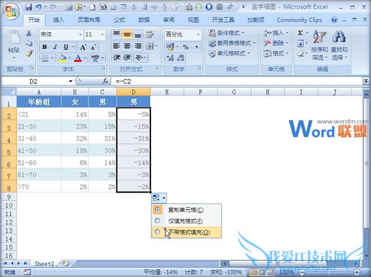This screenshot has width=371, height=277.
Task: Apply the red font color
Action: click(x=78, y=58)
